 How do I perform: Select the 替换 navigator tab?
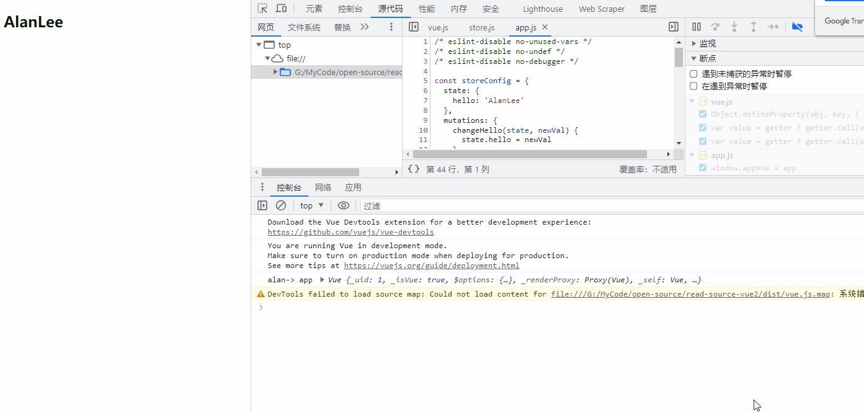342,27
